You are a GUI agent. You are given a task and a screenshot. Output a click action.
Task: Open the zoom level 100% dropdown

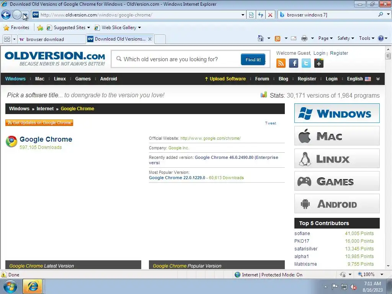(x=382, y=274)
